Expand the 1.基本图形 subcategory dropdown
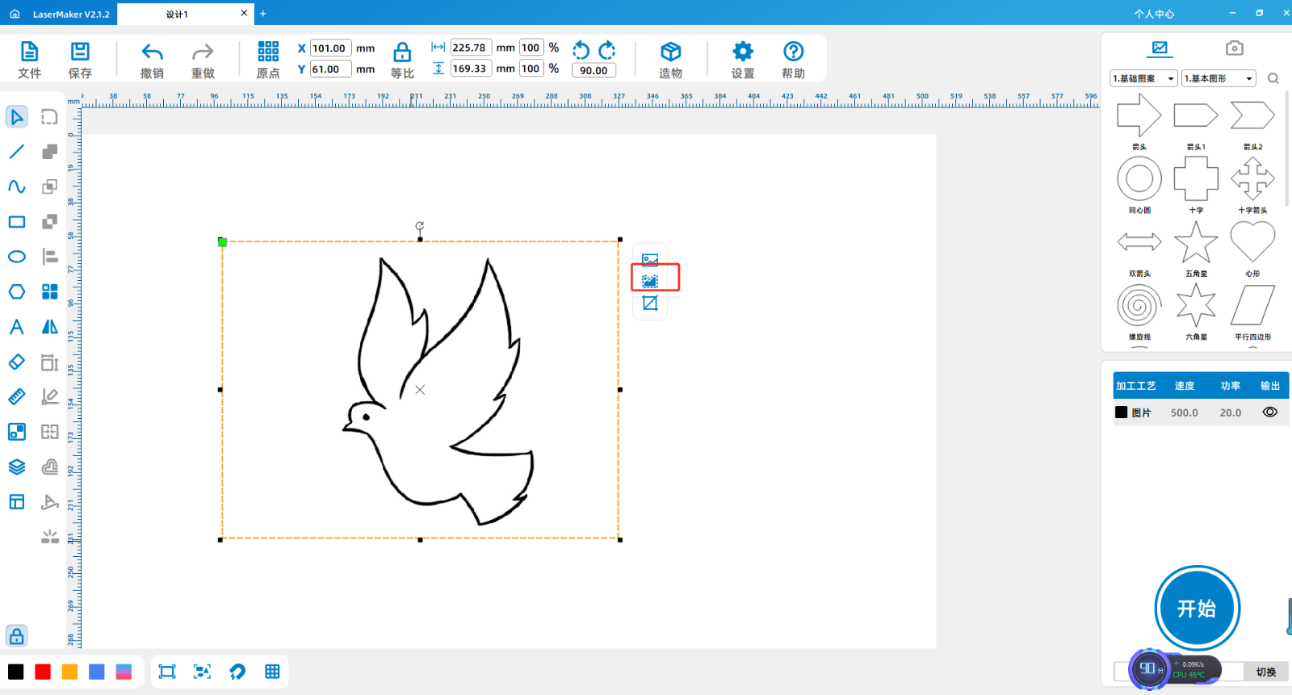Image resolution: width=1292 pixels, height=695 pixels. click(x=1218, y=78)
